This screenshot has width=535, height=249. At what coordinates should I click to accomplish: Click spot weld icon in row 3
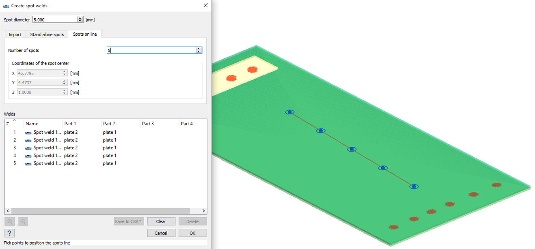tap(28, 148)
